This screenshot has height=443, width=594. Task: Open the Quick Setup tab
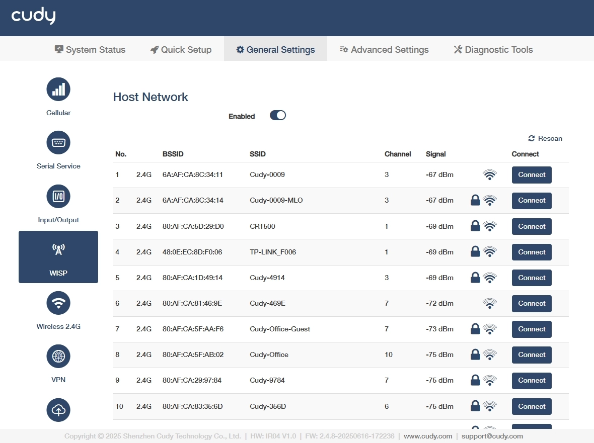click(181, 50)
